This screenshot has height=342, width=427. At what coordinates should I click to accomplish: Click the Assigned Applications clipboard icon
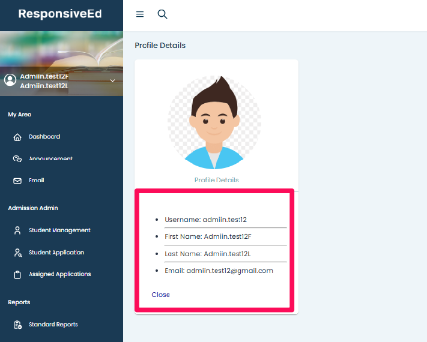click(x=17, y=275)
